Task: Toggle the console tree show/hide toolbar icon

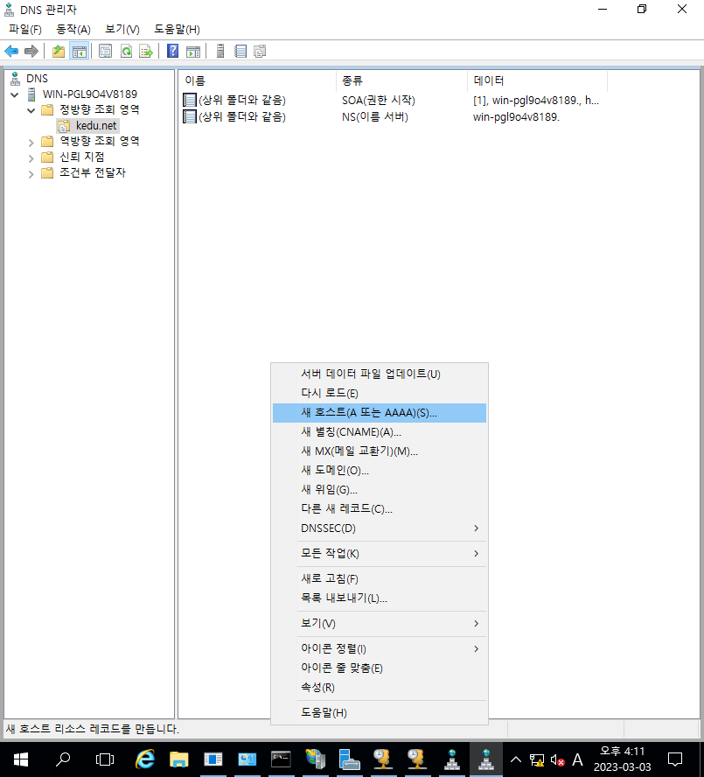Action: 80,51
